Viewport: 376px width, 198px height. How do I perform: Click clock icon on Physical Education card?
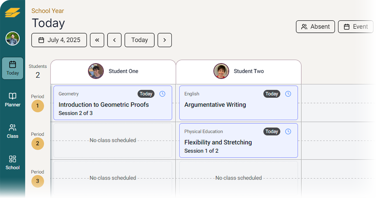(x=288, y=131)
